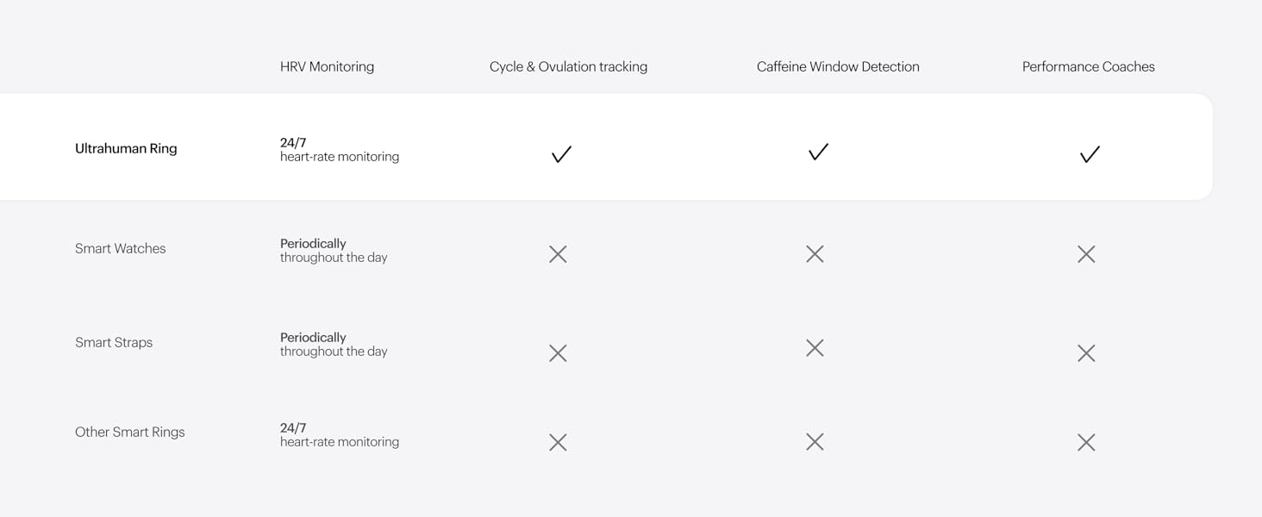Select the Caffeine Window Detection header
The image size is (1262, 517).
coord(838,67)
